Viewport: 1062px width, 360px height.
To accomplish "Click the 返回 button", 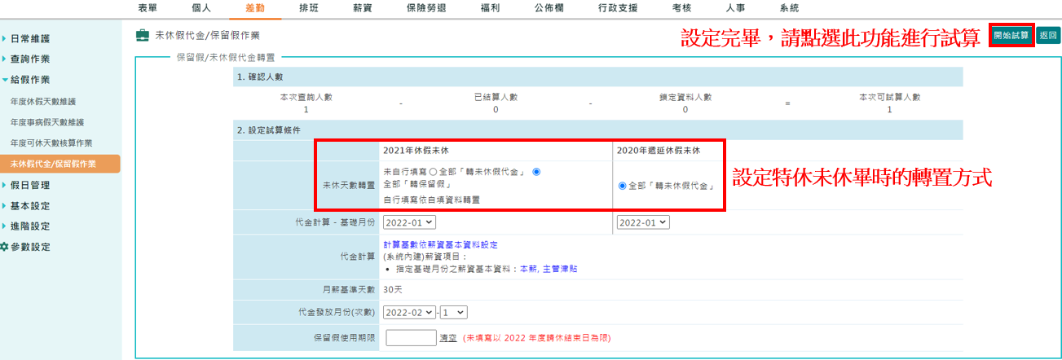I will click(x=1047, y=36).
